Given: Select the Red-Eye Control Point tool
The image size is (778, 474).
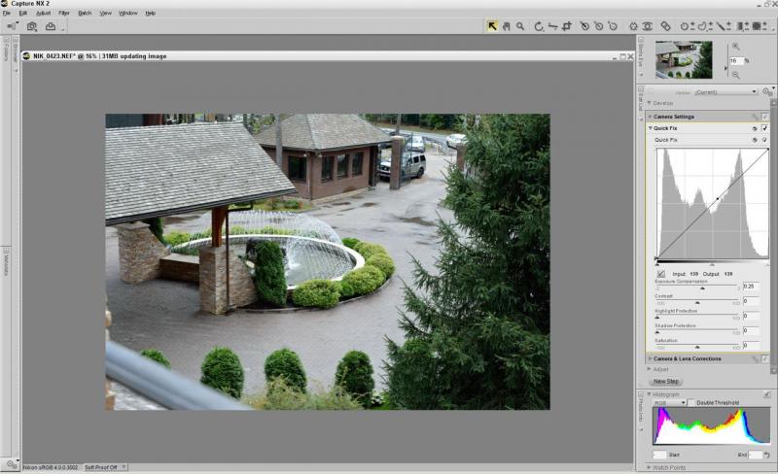Looking at the screenshot, I should [648, 26].
